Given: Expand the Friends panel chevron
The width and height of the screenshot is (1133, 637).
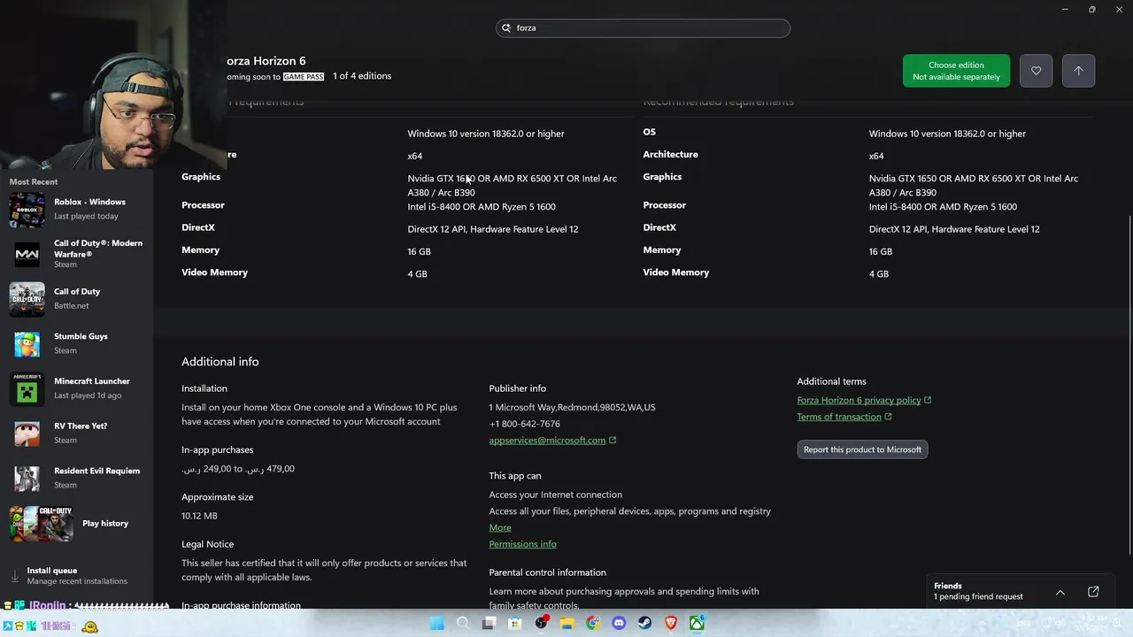Looking at the screenshot, I should point(1060,592).
